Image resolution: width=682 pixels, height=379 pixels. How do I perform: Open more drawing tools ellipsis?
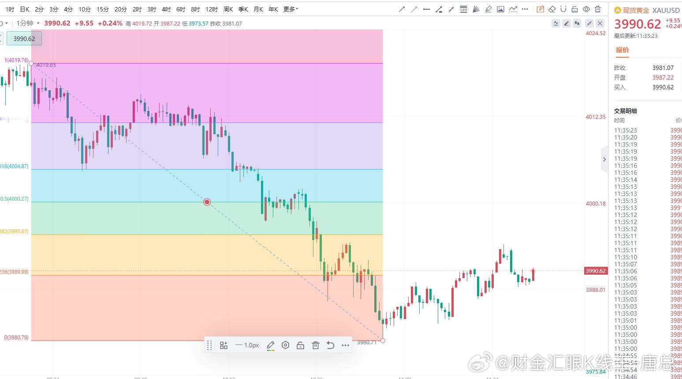point(525,9)
